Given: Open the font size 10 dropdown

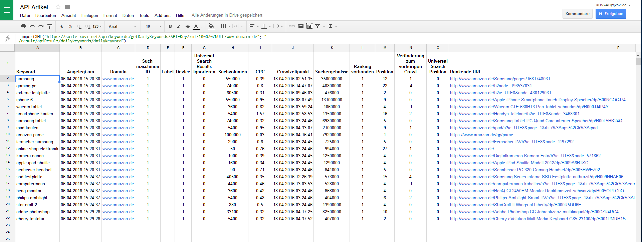Looking at the screenshot, I should [x=154, y=26].
